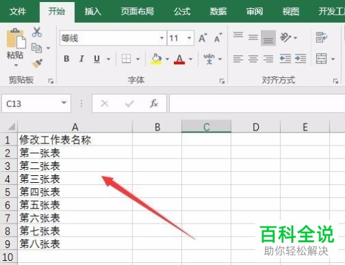This screenshot has width=345, height=265.
Task: Open 对齐方式 group dialog launcher
Action: point(335,81)
